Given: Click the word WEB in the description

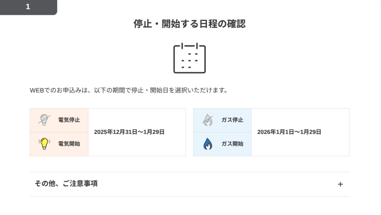Looking at the screenshot, I should point(37,91).
